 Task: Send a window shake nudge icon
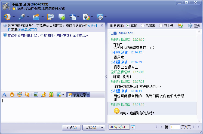pyautogui.click(x=27, y=95)
